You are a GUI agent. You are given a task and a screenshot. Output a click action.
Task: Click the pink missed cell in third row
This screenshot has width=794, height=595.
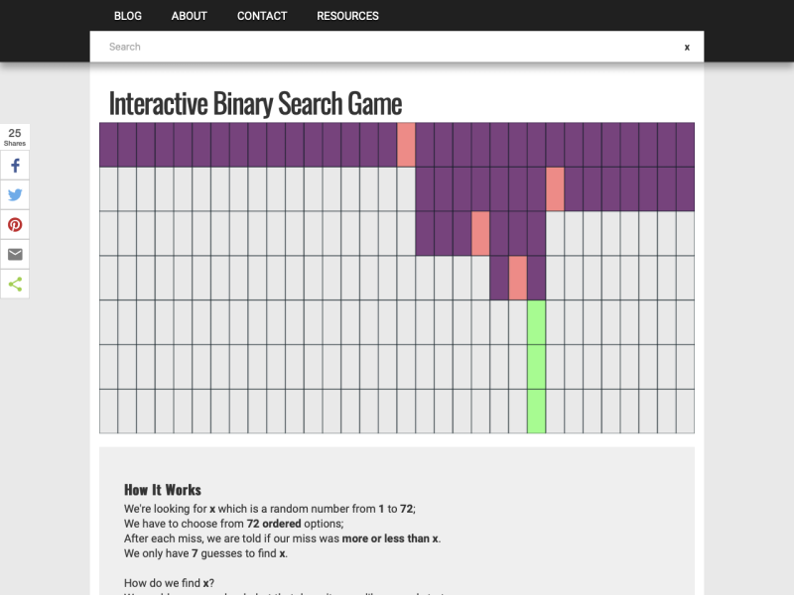tap(480, 233)
